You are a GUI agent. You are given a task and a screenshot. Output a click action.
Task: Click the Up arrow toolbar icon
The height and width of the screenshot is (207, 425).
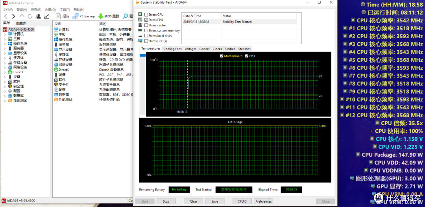(x=22, y=16)
